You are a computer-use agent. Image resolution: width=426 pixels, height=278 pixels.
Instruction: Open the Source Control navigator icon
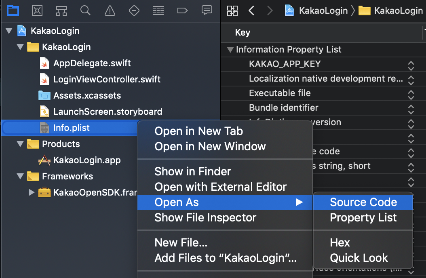37,11
